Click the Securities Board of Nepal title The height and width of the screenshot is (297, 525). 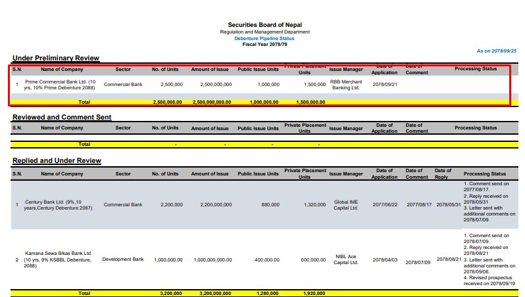[265, 25]
